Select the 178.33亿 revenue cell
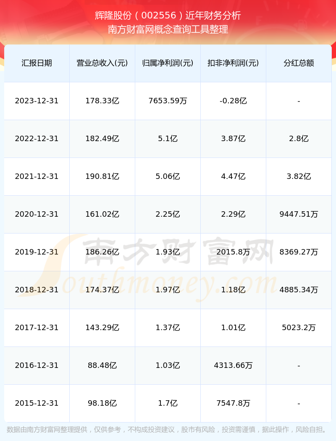Image resolution: width=336 pixels, height=441 pixels. point(102,101)
